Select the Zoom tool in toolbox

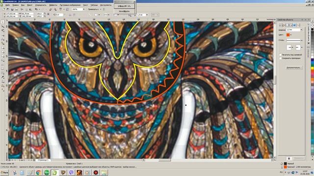pyautogui.click(x=2, y=35)
